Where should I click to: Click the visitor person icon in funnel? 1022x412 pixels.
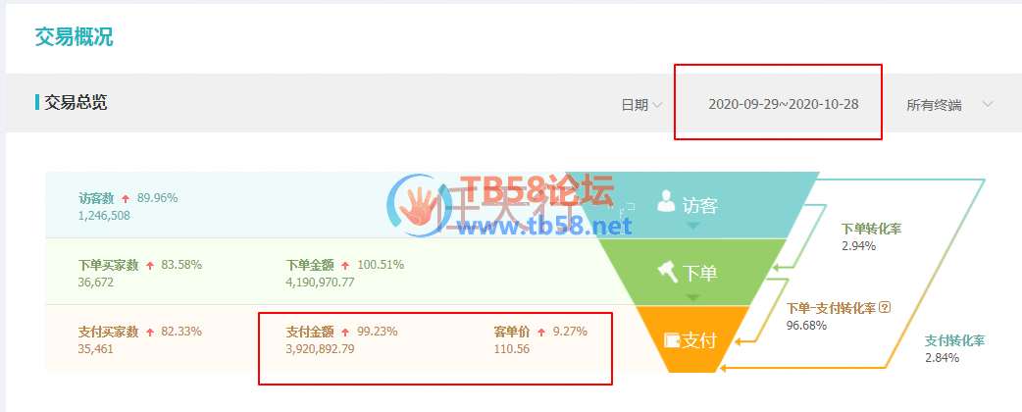[665, 201]
